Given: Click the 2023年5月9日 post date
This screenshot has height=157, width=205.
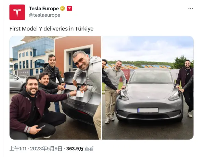Looking at the screenshot, I should 46,149.
